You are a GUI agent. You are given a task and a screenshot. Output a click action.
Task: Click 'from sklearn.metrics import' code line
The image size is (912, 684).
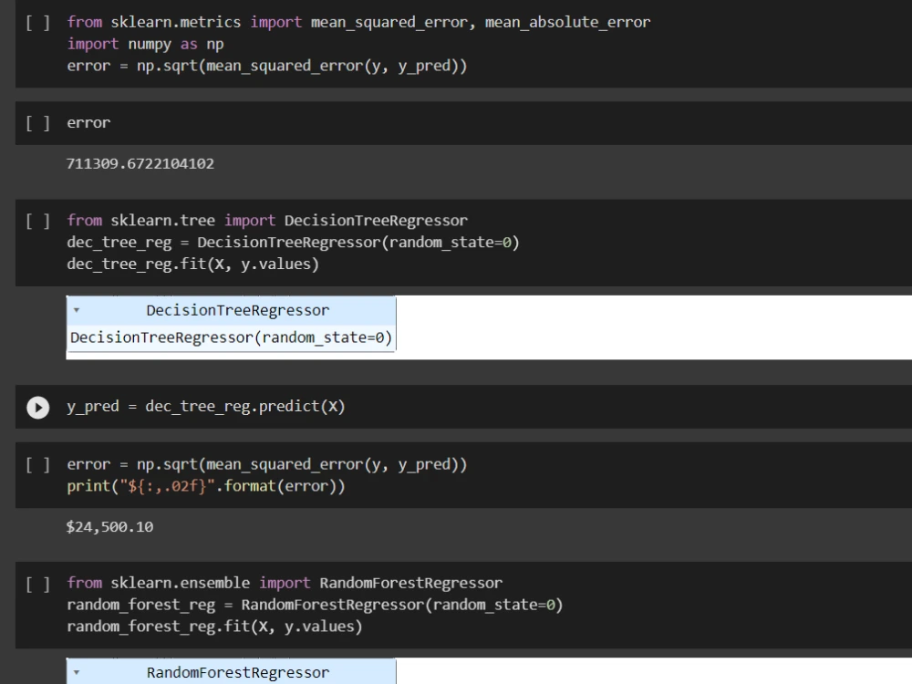pyautogui.click(x=358, y=22)
